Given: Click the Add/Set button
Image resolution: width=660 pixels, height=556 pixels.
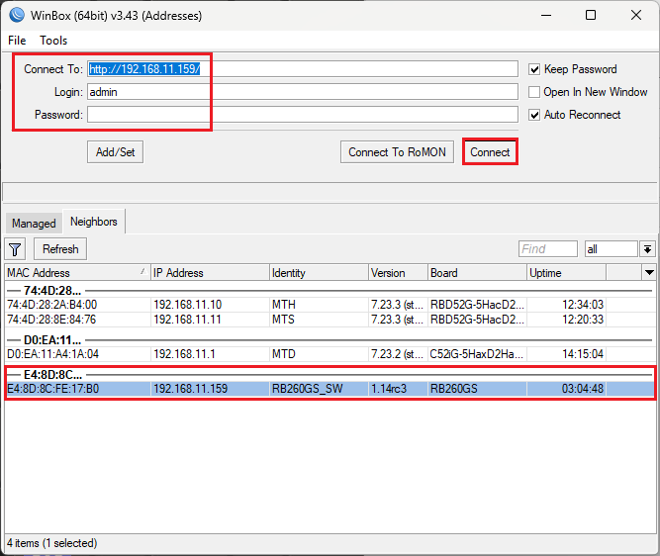Looking at the screenshot, I should click(x=116, y=152).
